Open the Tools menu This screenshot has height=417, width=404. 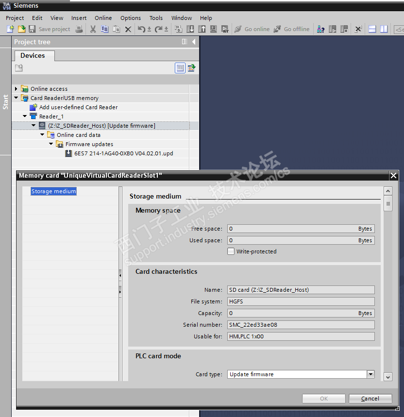(156, 18)
